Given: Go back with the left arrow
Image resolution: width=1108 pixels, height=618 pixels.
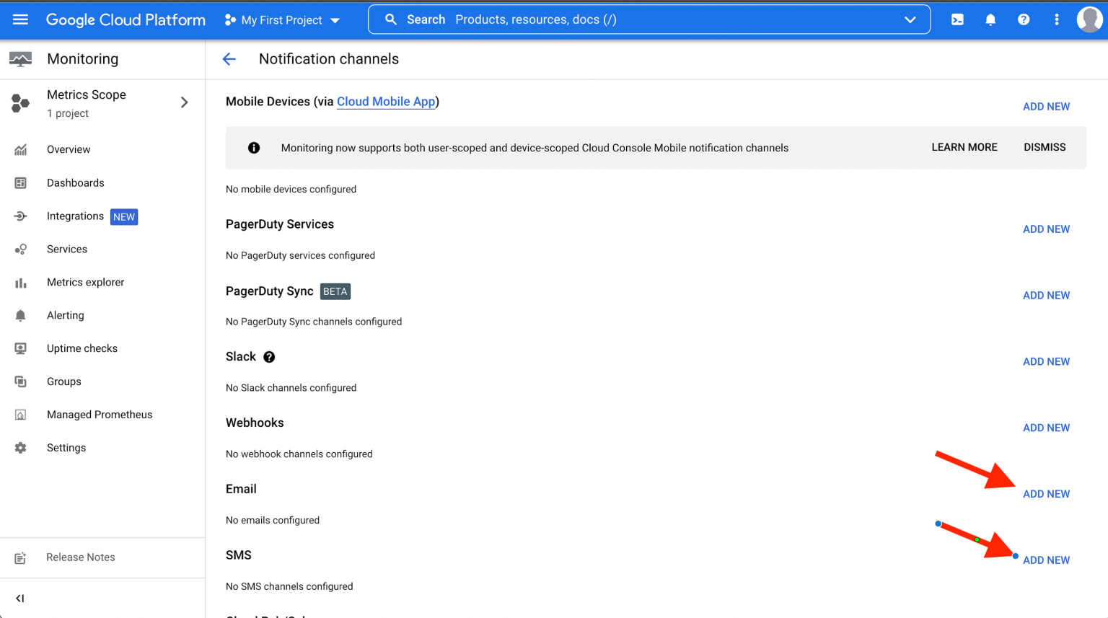Looking at the screenshot, I should (x=229, y=59).
